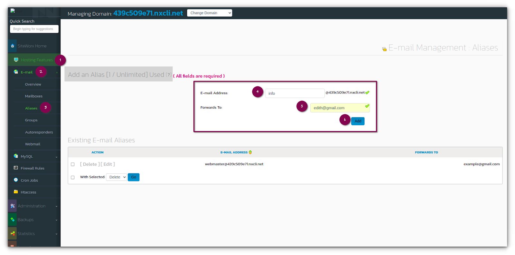Click the Go button
The image size is (515, 255).
[x=134, y=177]
